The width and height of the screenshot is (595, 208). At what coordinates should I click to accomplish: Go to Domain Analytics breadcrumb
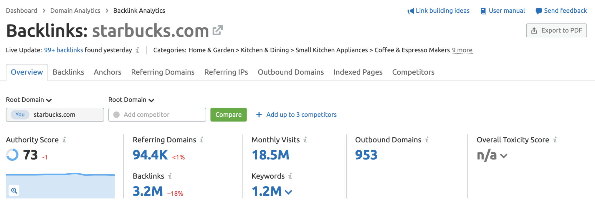coord(75,11)
